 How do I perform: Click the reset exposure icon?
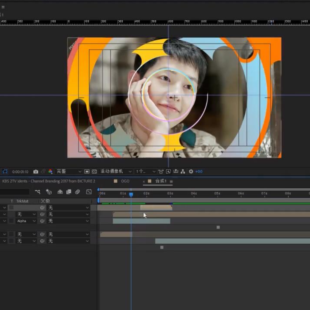pyautogui.click(x=191, y=172)
